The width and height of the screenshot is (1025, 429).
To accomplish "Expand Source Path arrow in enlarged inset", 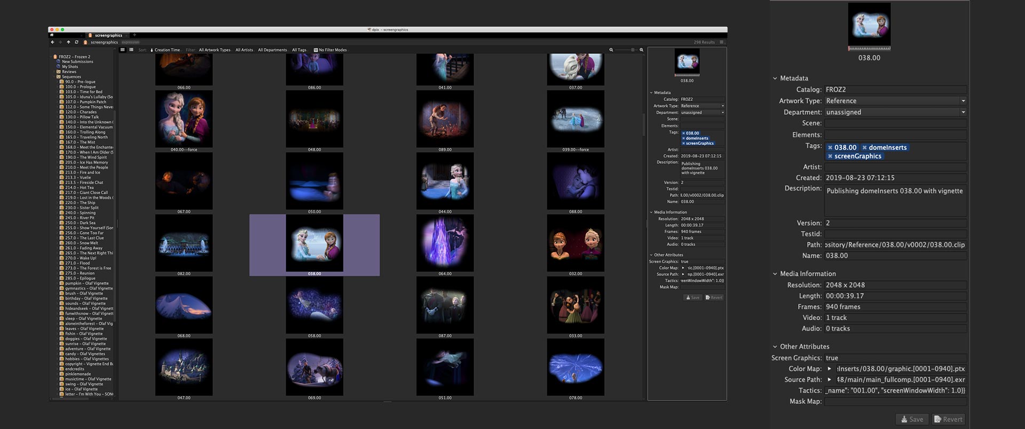I will 829,379.
